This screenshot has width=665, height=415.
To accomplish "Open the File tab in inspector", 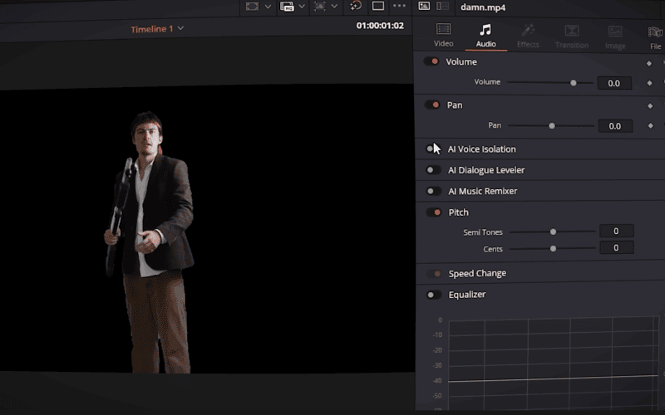I will click(x=655, y=38).
